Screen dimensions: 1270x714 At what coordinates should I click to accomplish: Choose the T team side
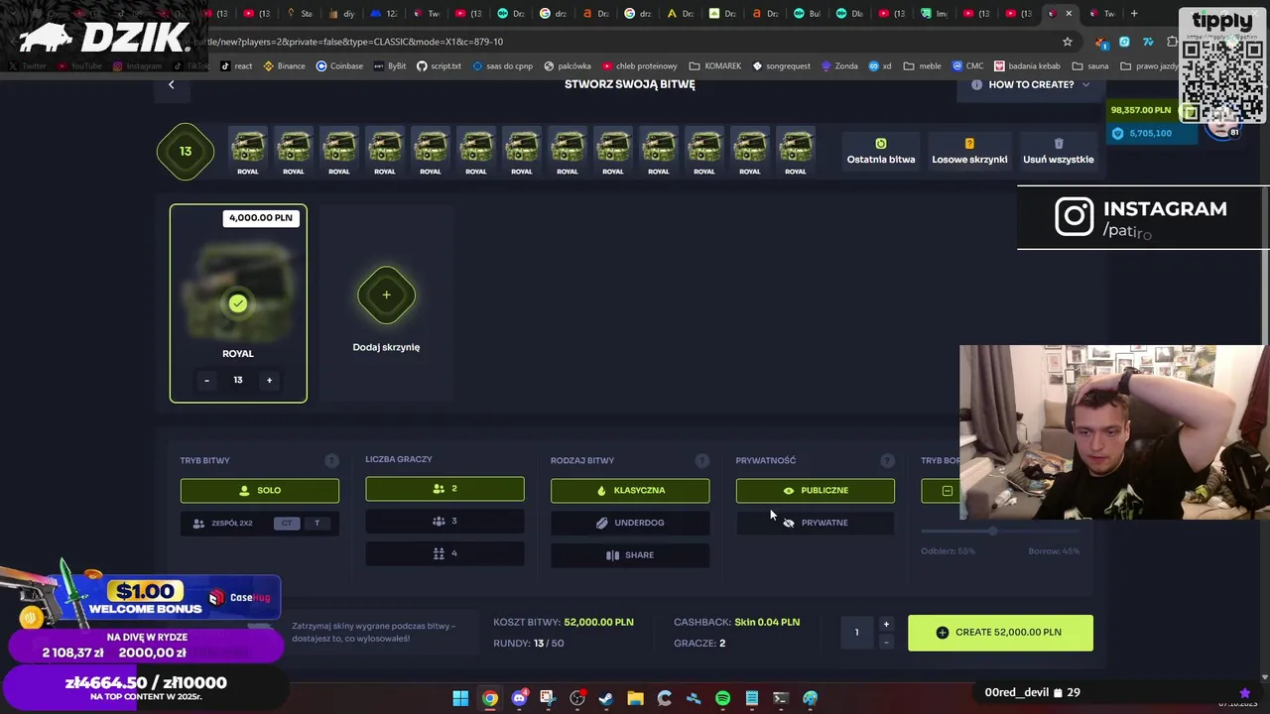(317, 523)
